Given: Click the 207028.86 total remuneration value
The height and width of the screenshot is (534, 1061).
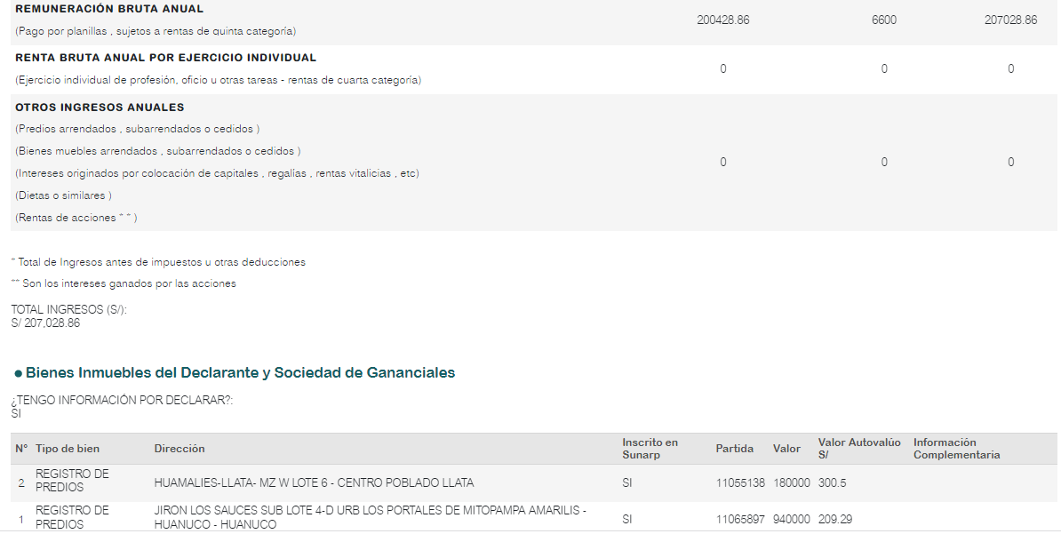Looking at the screenshot, I should tap(1010, 20).
